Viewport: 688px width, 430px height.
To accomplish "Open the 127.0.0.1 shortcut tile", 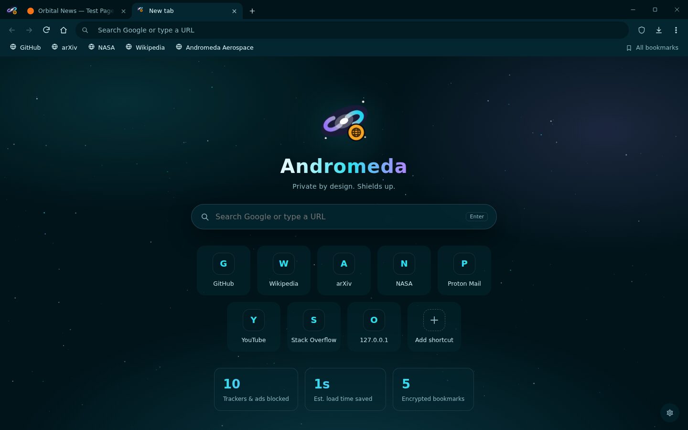I will [374, 327].
